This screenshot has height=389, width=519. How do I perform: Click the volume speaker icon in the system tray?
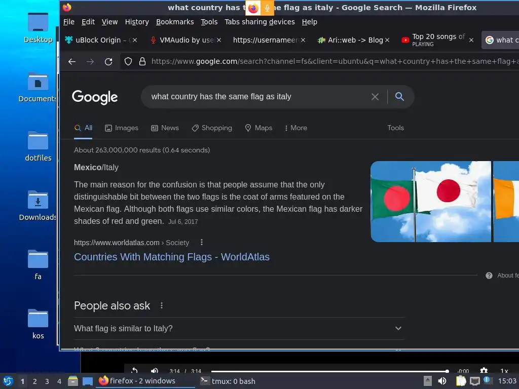tap(442, 381)
